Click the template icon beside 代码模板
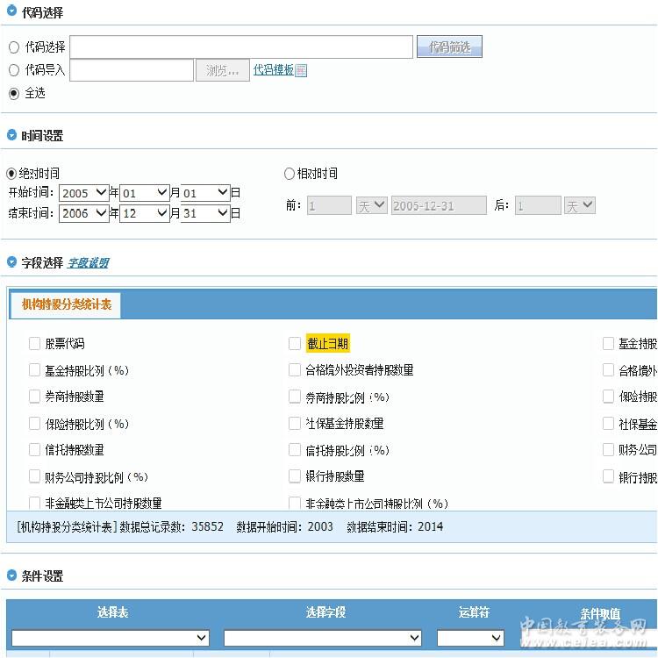 click(301, 70)
